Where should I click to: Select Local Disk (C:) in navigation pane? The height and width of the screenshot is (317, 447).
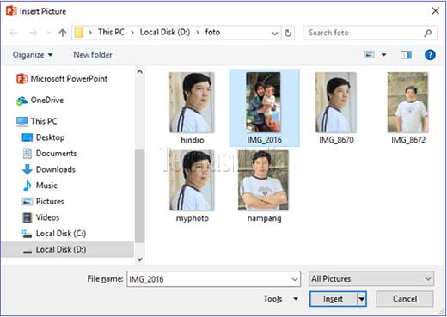pos(54,234)
